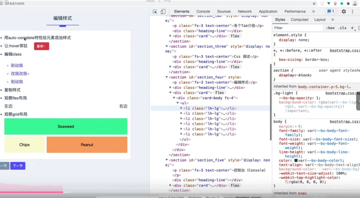Switch to the Console tab
The height and width of the screenshot is (198, 360).
pyautogui.click(x=203, y=12)
